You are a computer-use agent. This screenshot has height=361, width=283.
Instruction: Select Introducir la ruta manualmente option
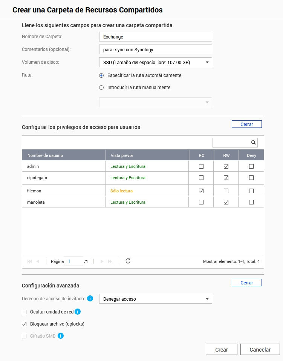pos(101,88)
